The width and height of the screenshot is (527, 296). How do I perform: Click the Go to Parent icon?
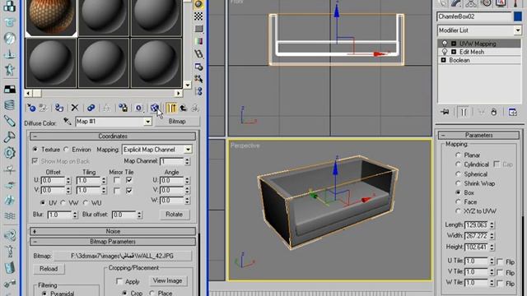click(x=183, y=108)
